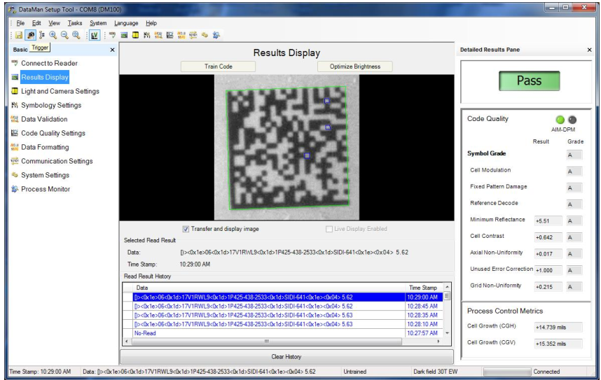This screenshot has width=601, height=380.
Task: Click the Data column header
Action: [269, 288]
